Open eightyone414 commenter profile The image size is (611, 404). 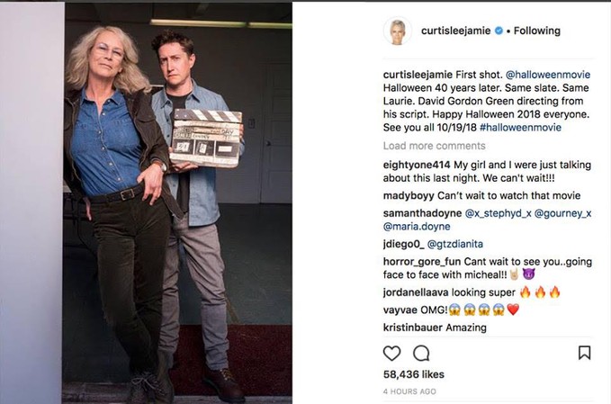[x=417, y=165]
